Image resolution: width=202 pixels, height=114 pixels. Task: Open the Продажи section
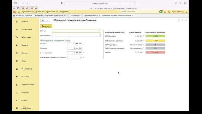coord(25,45)
